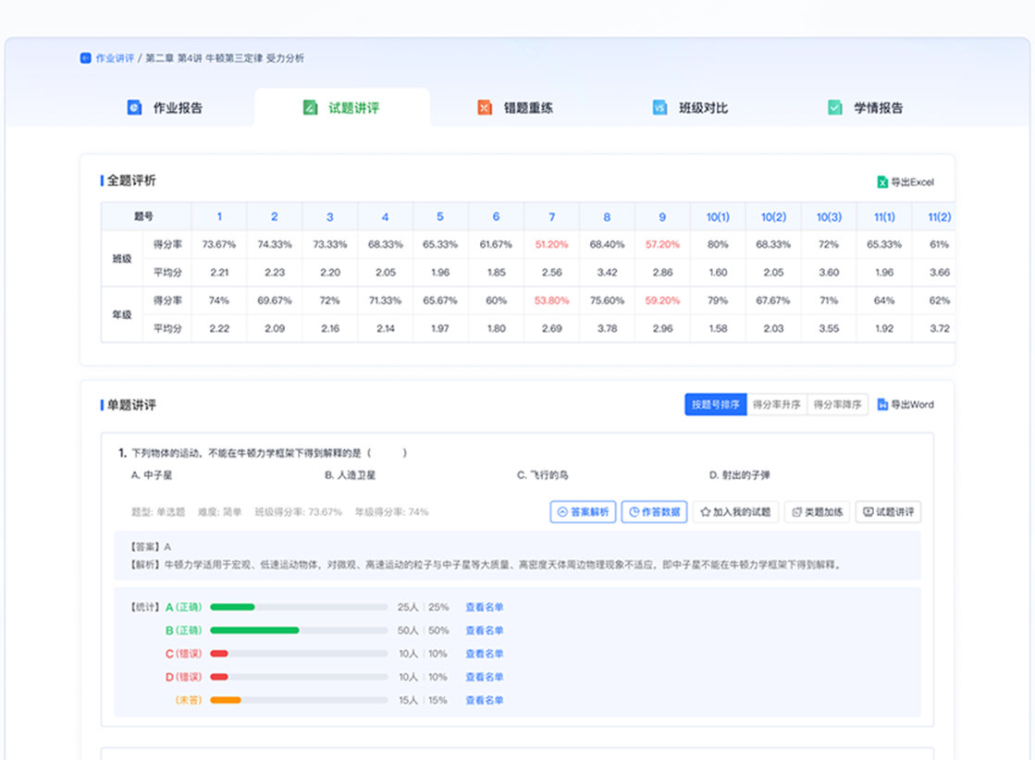Export questions via 导出Word icon

(882, 405)
